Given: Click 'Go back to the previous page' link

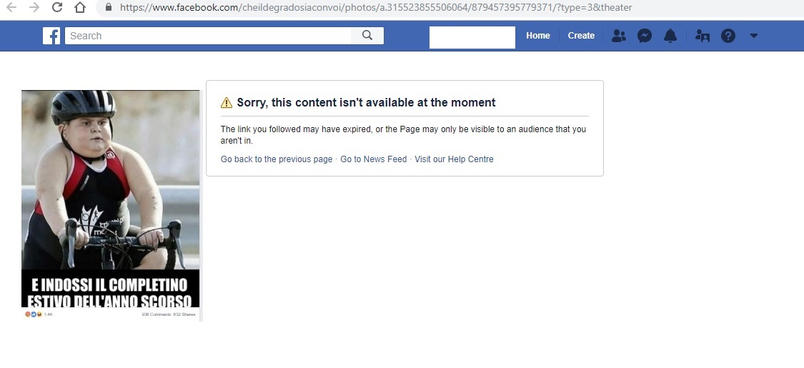Looking at the screenshot, I should tap(277, 159).
